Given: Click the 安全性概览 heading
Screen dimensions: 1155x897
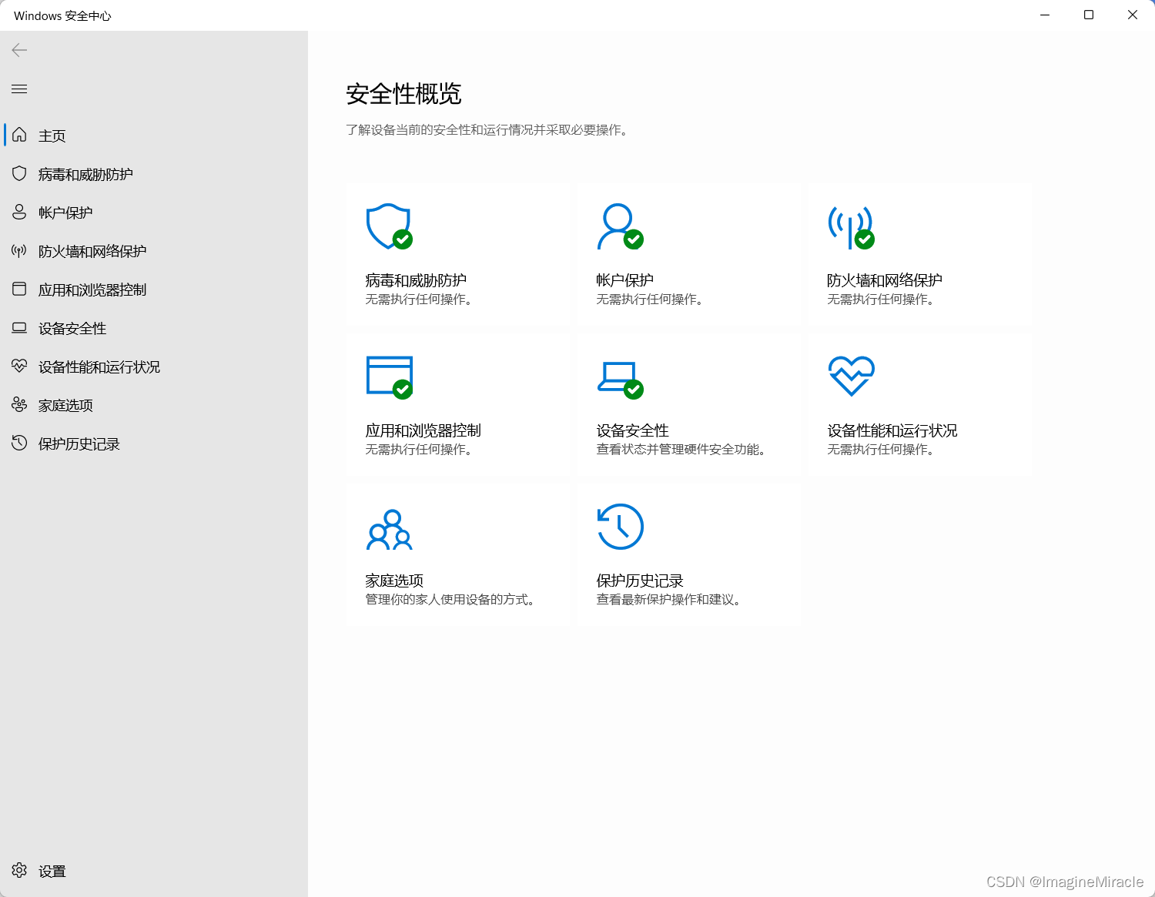Looking at the screenshot, I should 403,94.
